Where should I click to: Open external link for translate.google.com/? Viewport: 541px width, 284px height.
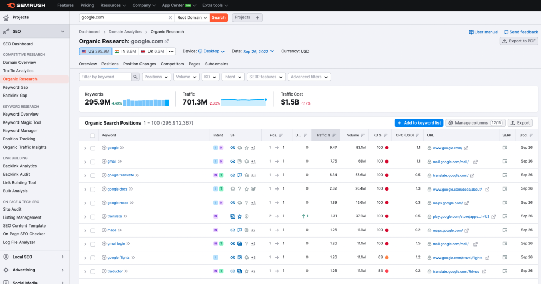click(x=472, y=176)
